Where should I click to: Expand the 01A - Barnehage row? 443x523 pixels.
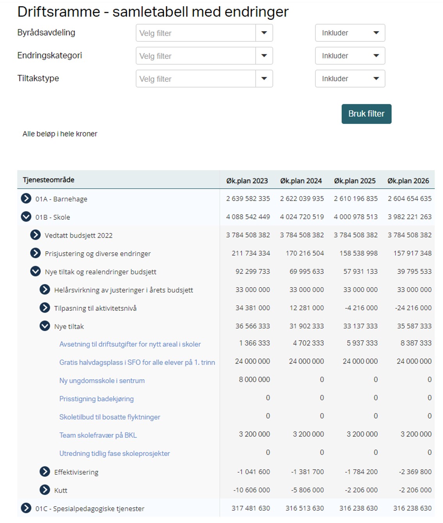[x=26, y=199]
